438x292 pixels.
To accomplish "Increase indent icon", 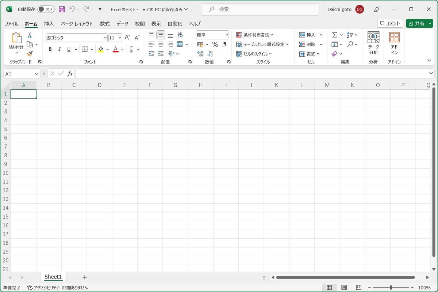I will pos(161,54).
